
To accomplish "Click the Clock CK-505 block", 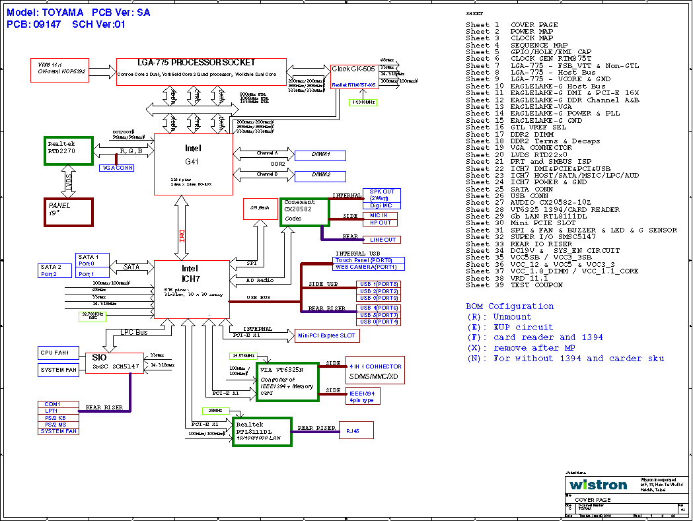I will coord(353,77).
